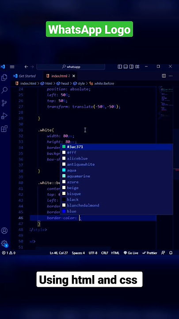The height and width of the screenshot is (319, 179).
Task: Open the Customize Layout icon
Action: coord(137,66)
